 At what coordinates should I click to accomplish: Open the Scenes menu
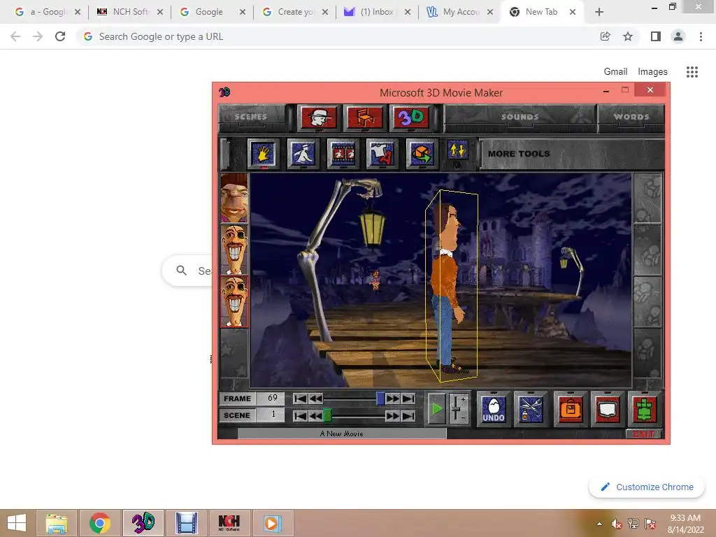point(251,117)
